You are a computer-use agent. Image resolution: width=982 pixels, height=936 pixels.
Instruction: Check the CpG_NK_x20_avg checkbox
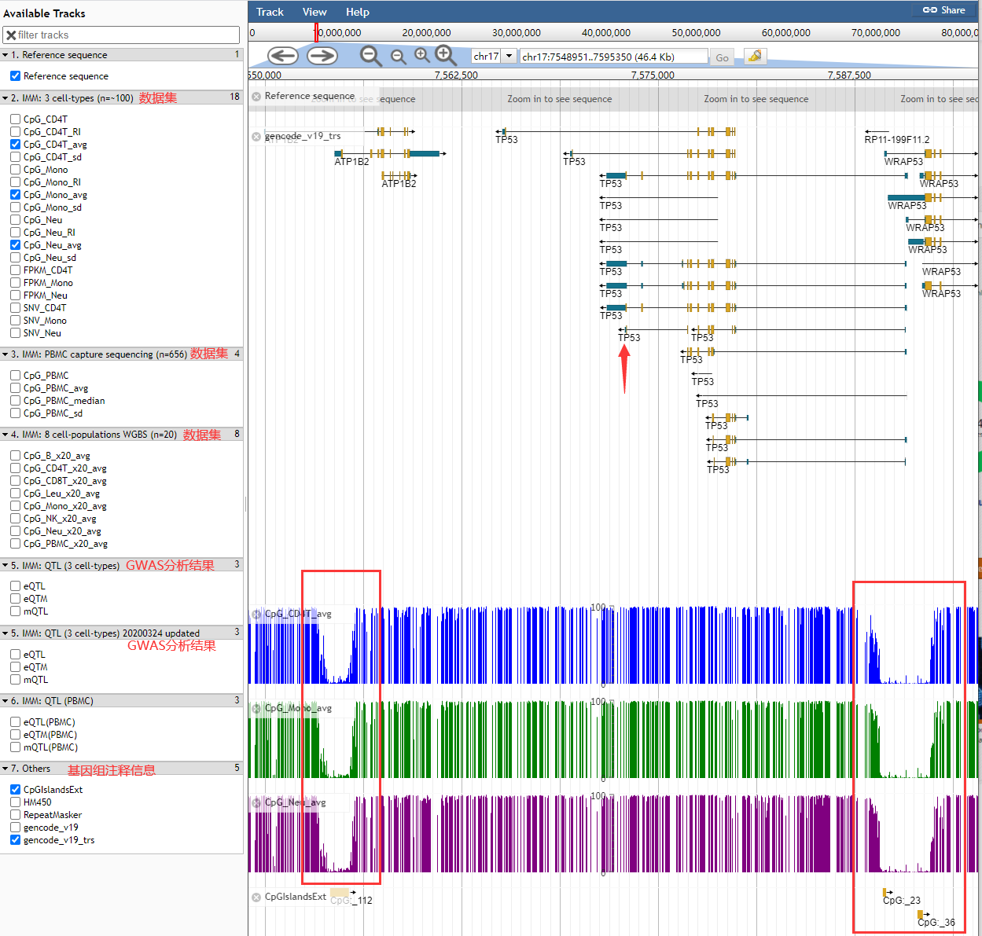click(x=15, y=519)
